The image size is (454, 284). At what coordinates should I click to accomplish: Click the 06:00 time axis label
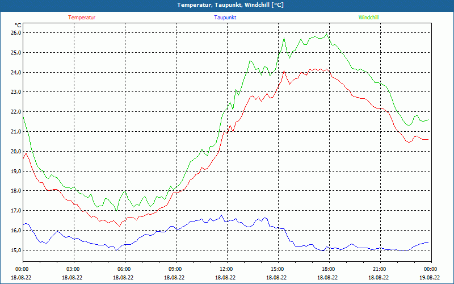(x=125, y=269)
